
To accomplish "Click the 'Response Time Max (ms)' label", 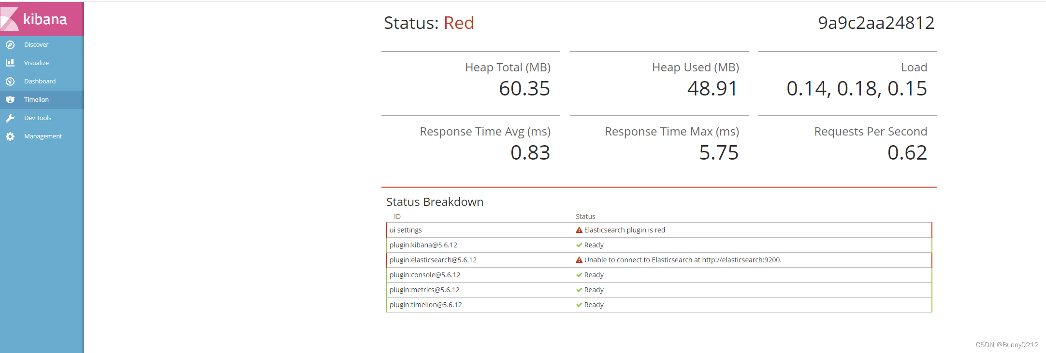I will [672, 132].
